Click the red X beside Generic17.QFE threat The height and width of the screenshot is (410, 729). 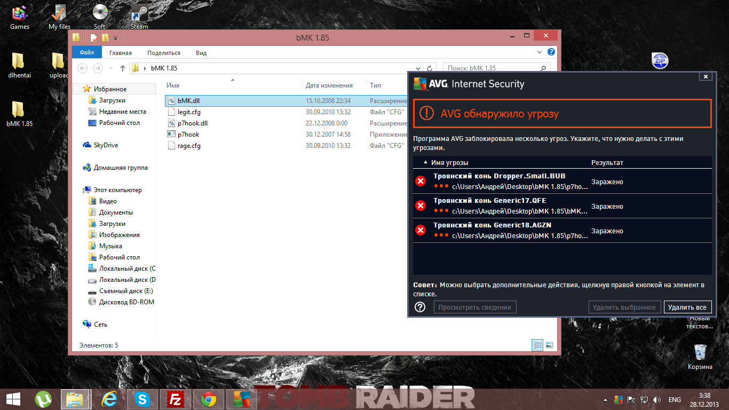coord(421,206)
